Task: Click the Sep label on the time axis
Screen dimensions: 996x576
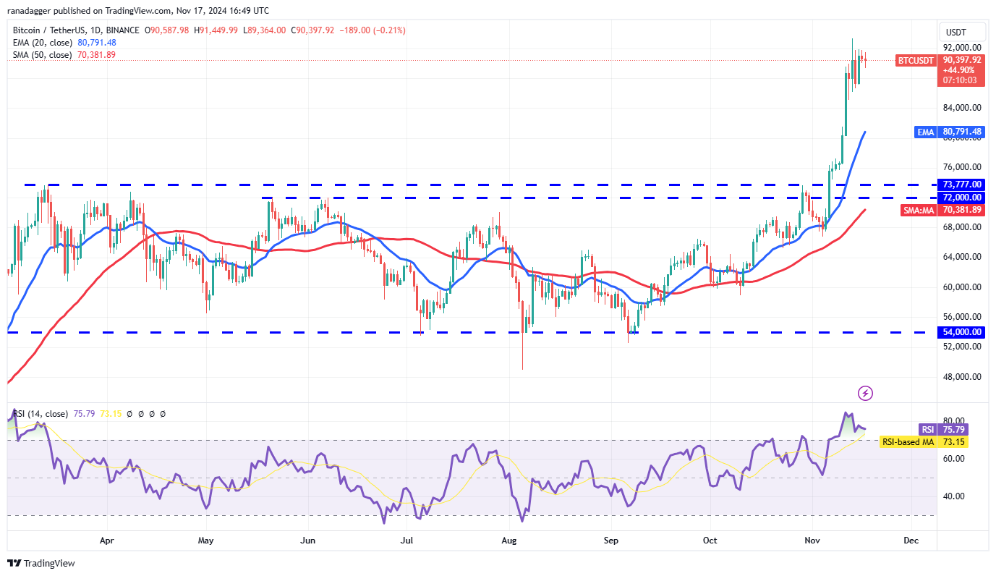Action: pos(611,541)
